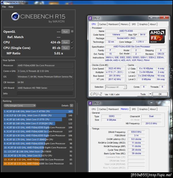Switch to Graphics tab in upper CPU-Z window
The image size is (173, 178).
143,24
